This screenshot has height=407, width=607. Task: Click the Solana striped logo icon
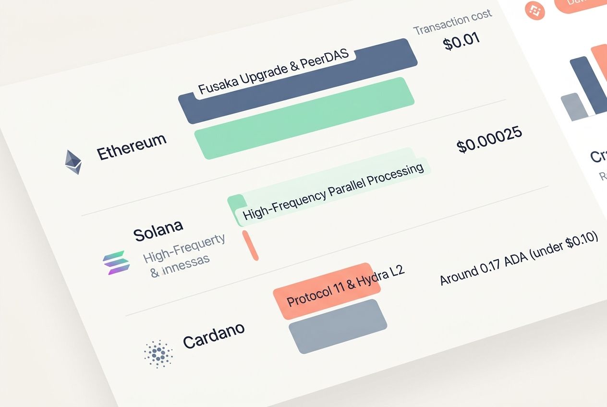(x=116, y=262)
